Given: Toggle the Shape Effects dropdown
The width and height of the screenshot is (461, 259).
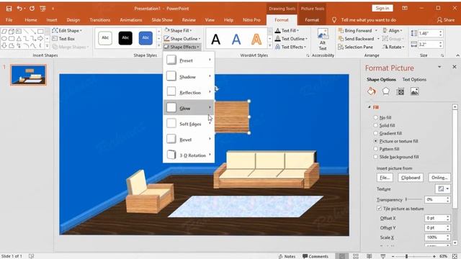Looking at the screenshot, I should point(182,47).
